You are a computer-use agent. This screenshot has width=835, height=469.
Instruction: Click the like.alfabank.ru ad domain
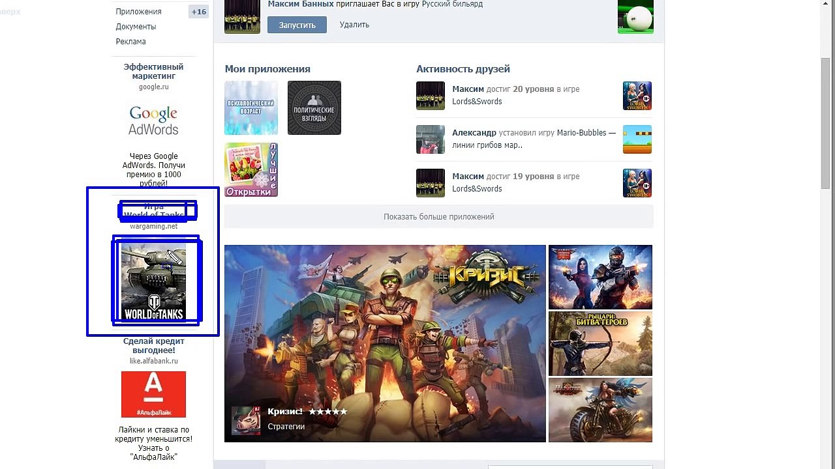coord(153,361)
